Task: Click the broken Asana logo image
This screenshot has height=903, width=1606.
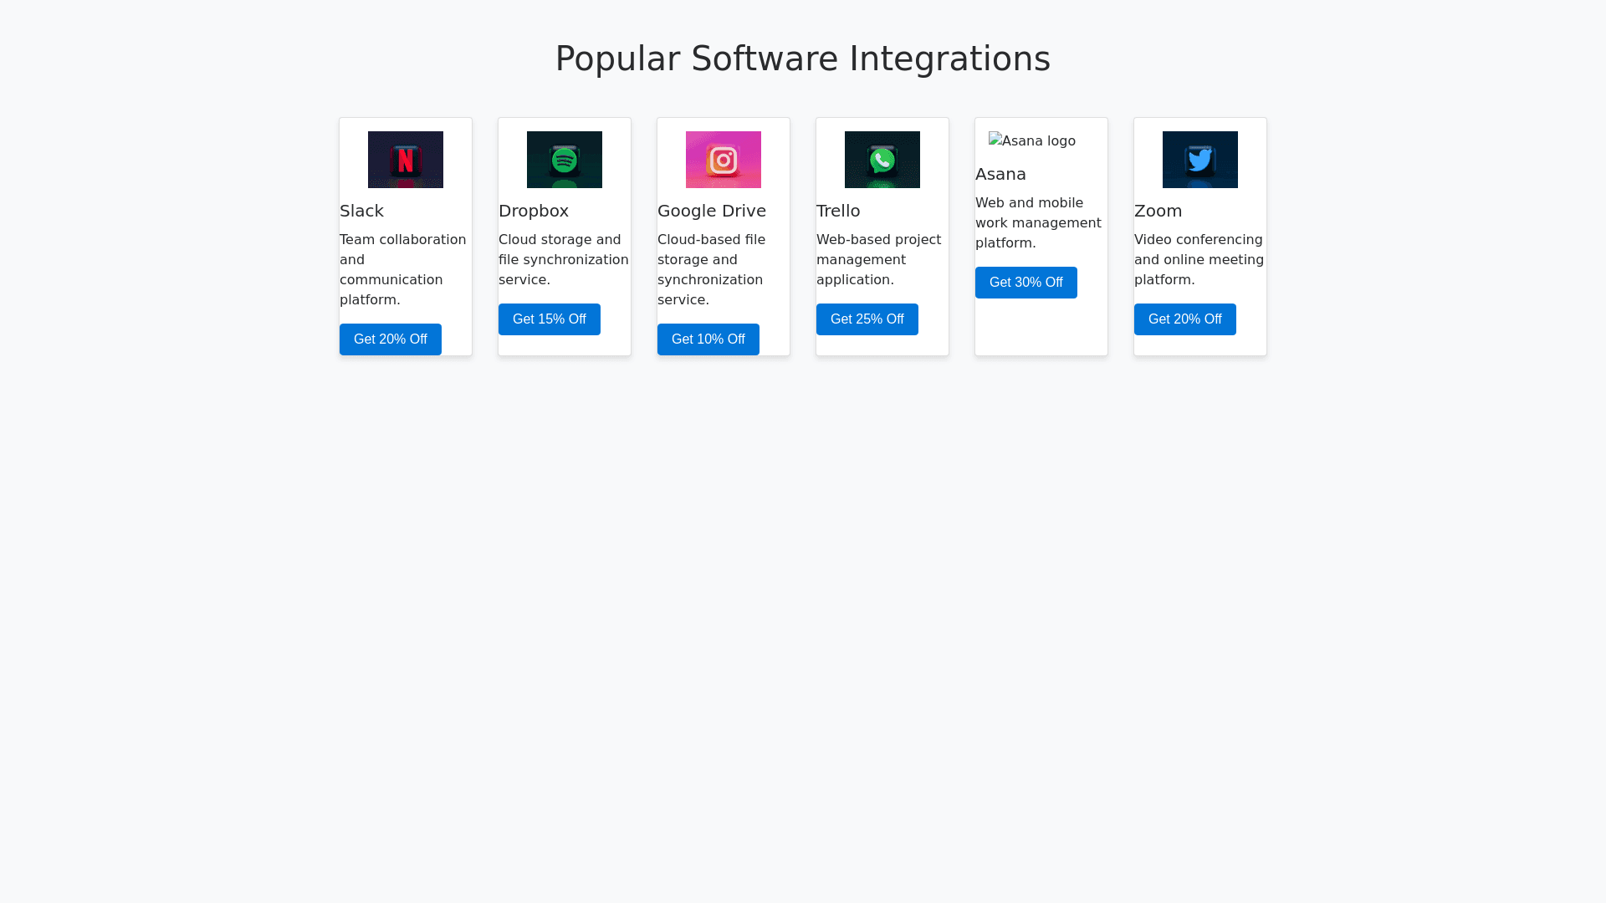Action: (x=1031, y=141)
